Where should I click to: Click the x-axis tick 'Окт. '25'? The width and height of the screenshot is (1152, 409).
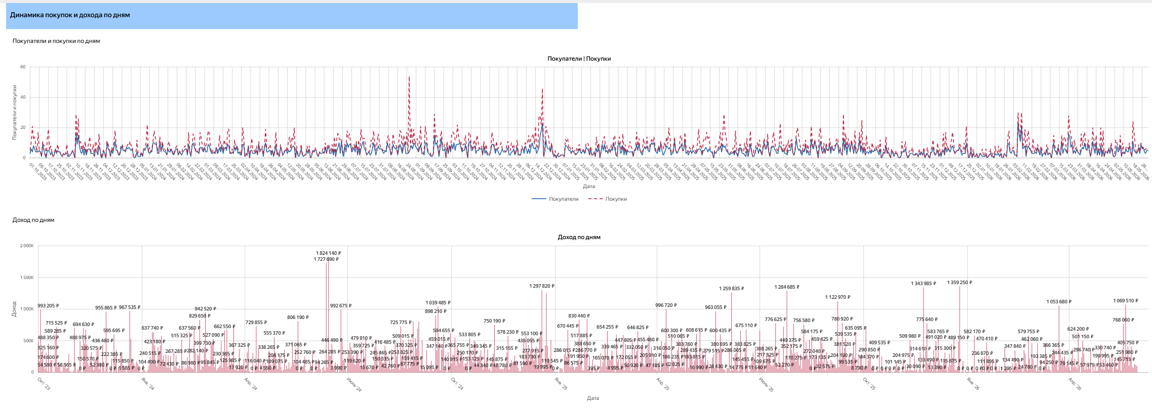coord(869,384)
